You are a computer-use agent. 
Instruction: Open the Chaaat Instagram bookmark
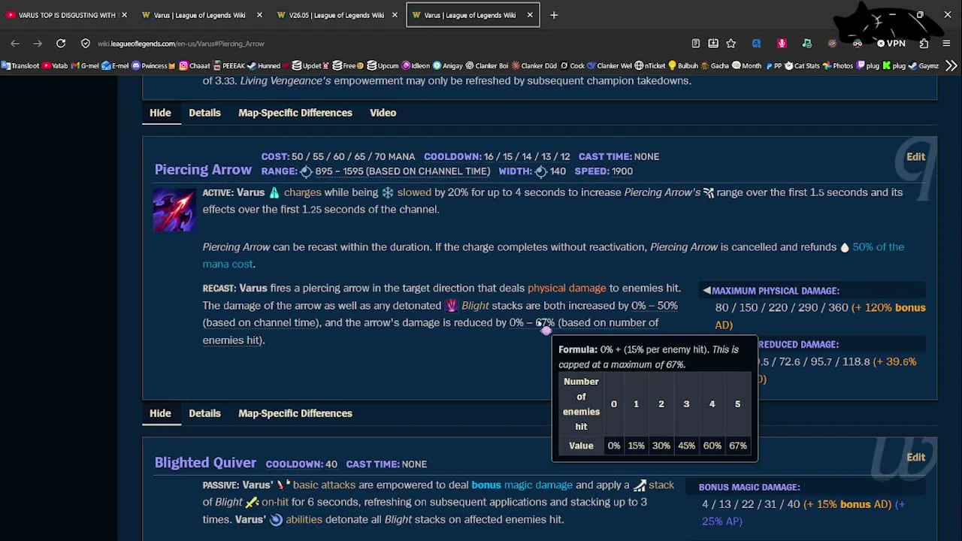point(195,66)
